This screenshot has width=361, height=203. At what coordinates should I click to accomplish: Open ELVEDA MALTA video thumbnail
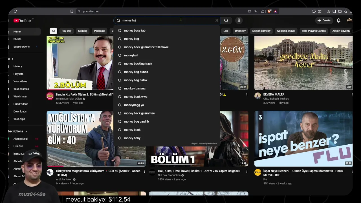tap(303, 63)
